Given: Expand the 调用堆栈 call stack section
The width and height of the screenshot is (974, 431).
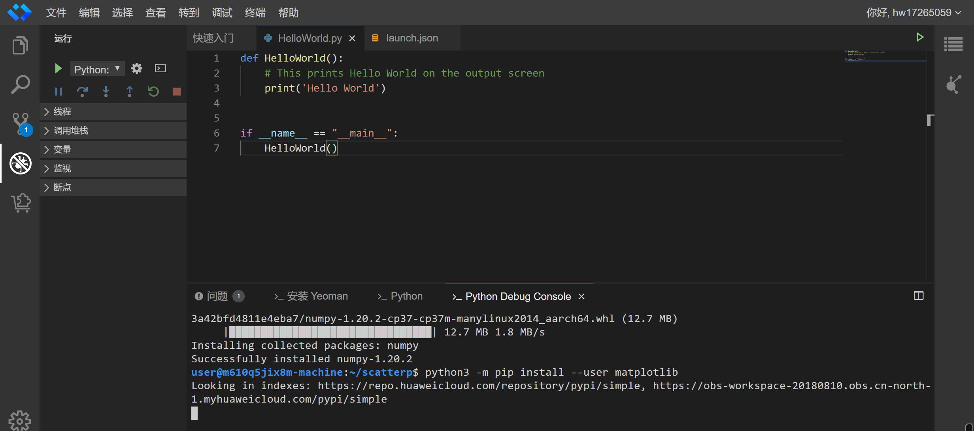Looking at the screenshot, I should [x=71, y=131].
